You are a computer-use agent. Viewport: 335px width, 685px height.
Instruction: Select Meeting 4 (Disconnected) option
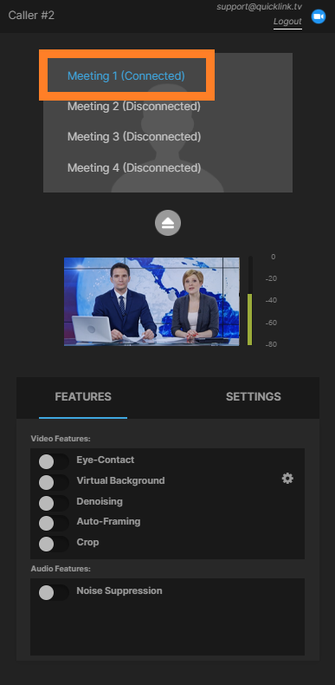click(x=134, y=167)
